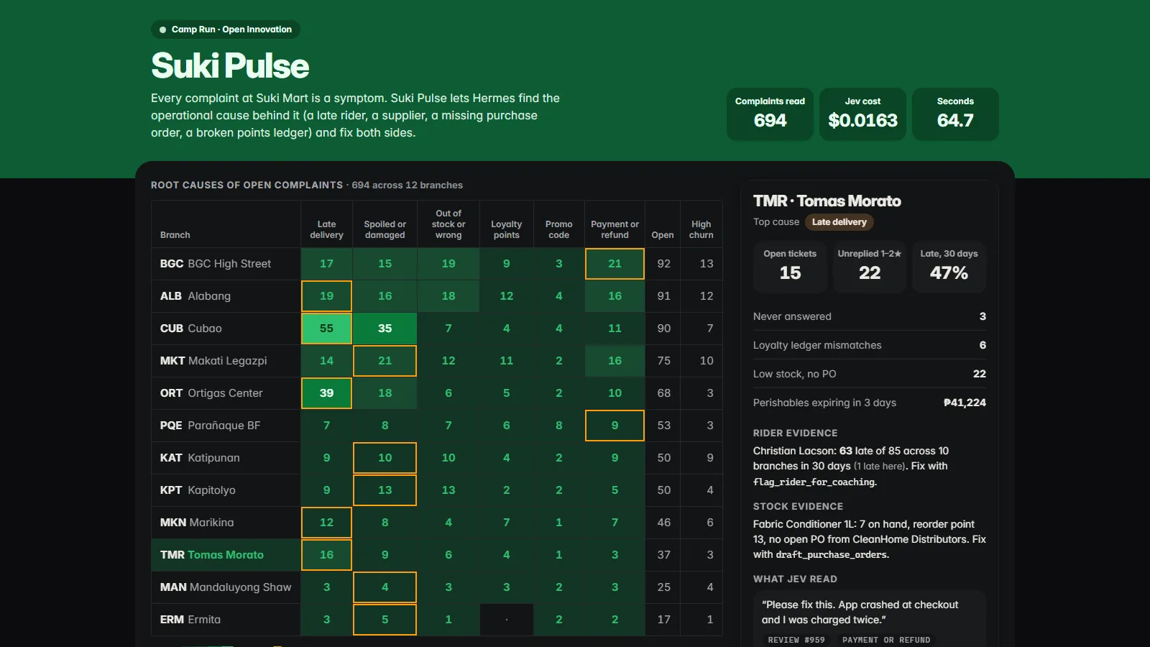This screenshot has height=647, width=1150.
Task: Click Parañaque's Payment or refund cell 9
Action: pyautogui.click(x=615, y=426)
